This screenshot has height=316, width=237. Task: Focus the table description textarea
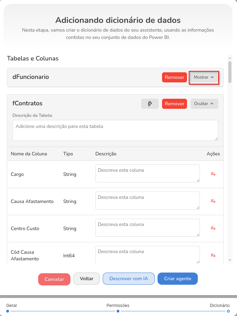[115, 130]
